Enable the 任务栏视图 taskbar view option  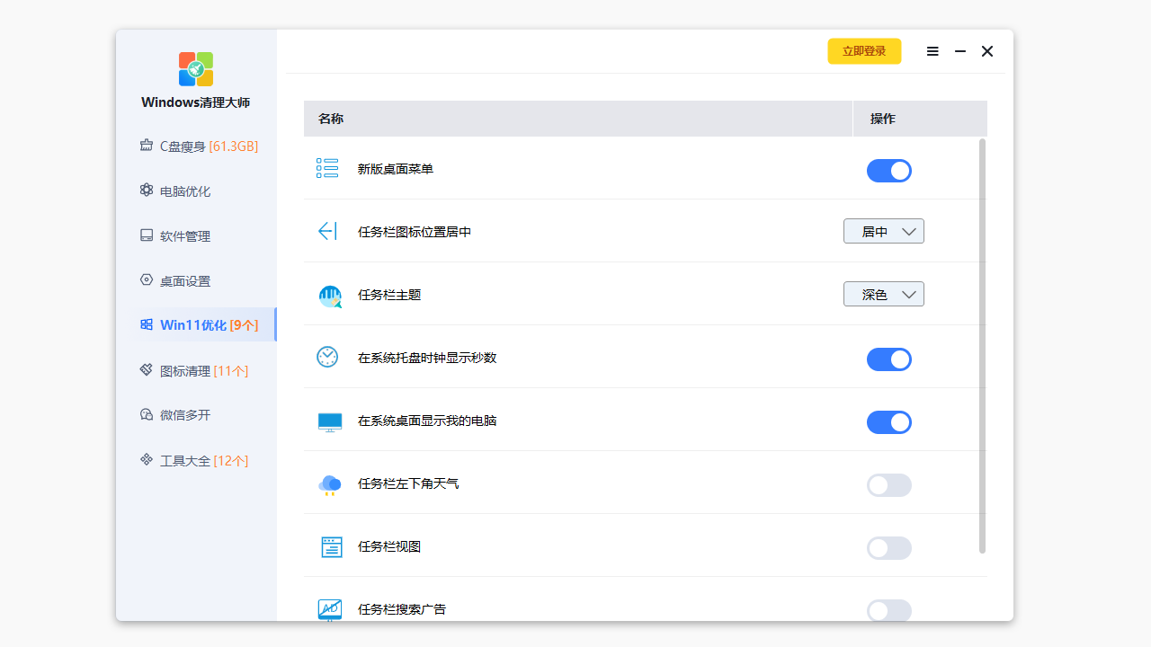click(x=889, y=548)
